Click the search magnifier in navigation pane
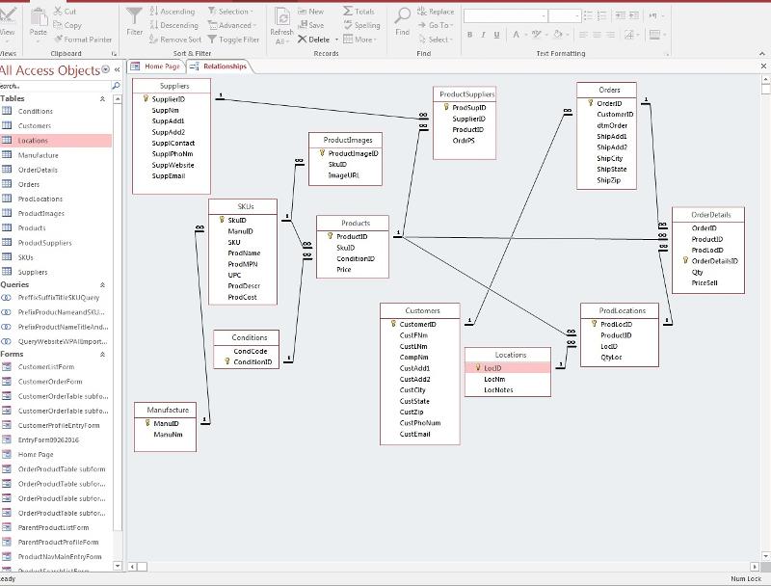 coord(116,86)
